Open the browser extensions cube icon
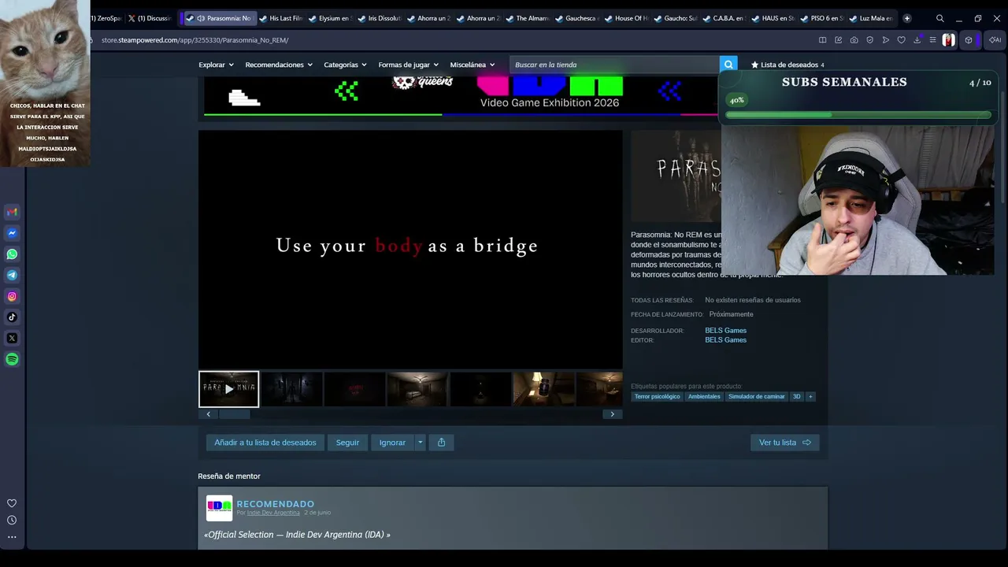 pyautogui.click(x=969, y=40)
